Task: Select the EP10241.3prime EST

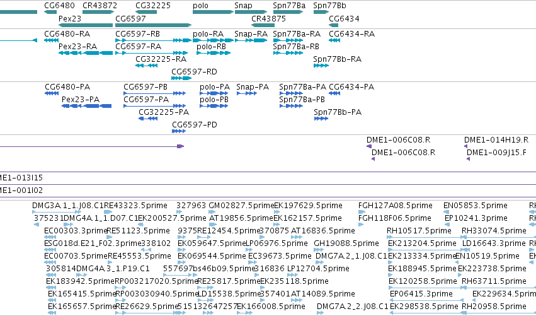Action: [447, 225]
